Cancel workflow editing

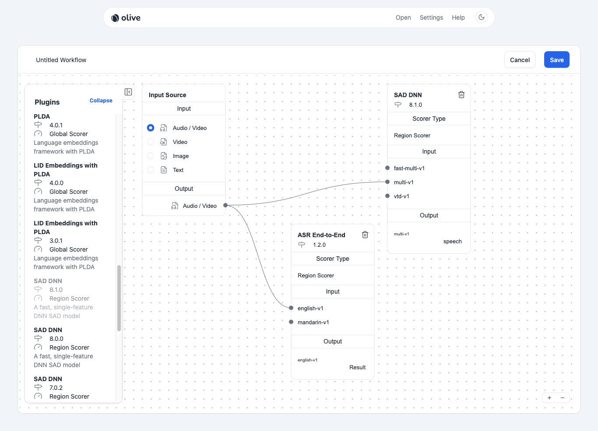520,60
